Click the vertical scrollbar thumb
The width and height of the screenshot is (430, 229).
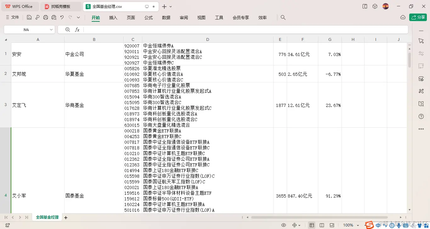pyautogui.click(x=410, y=60)
